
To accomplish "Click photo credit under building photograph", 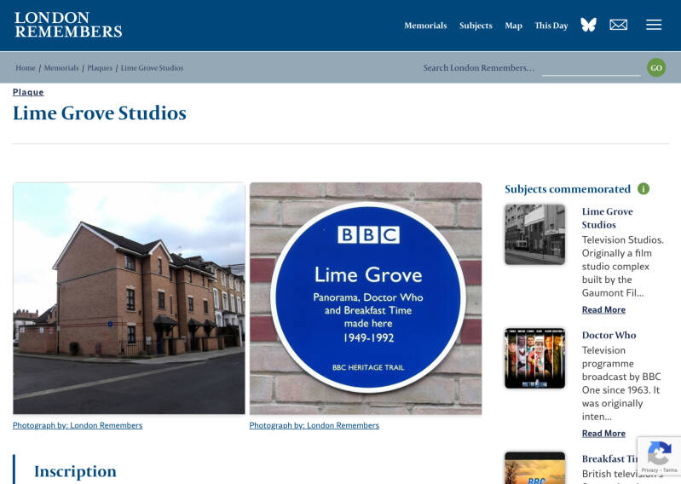I will coord(78,425).
